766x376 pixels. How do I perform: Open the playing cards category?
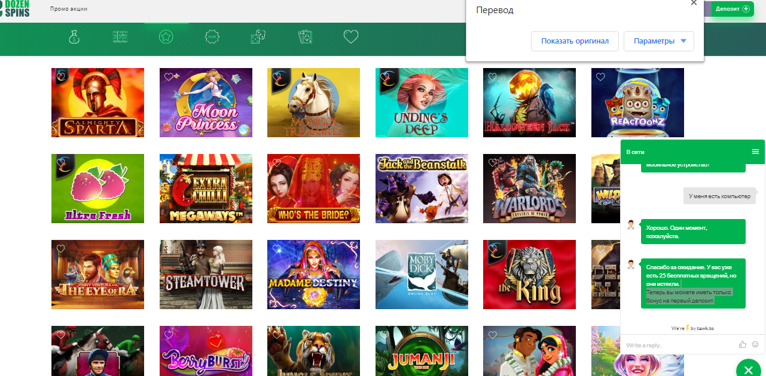(305, 38)
